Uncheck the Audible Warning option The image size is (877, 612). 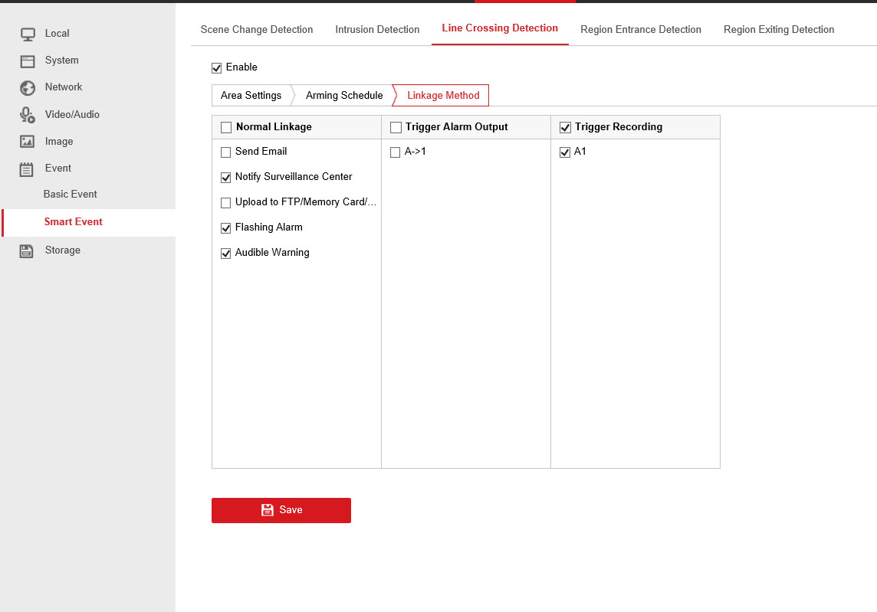[x=226, y=254]
